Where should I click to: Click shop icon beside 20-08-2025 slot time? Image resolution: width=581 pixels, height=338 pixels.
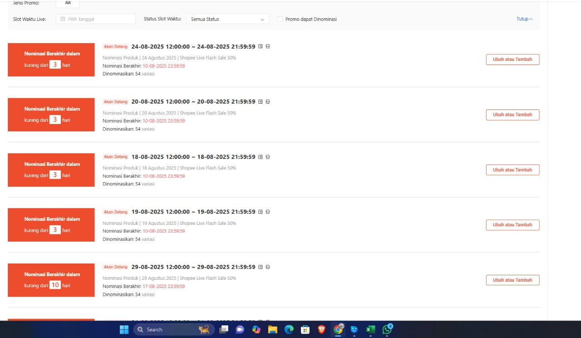point(268,102)
